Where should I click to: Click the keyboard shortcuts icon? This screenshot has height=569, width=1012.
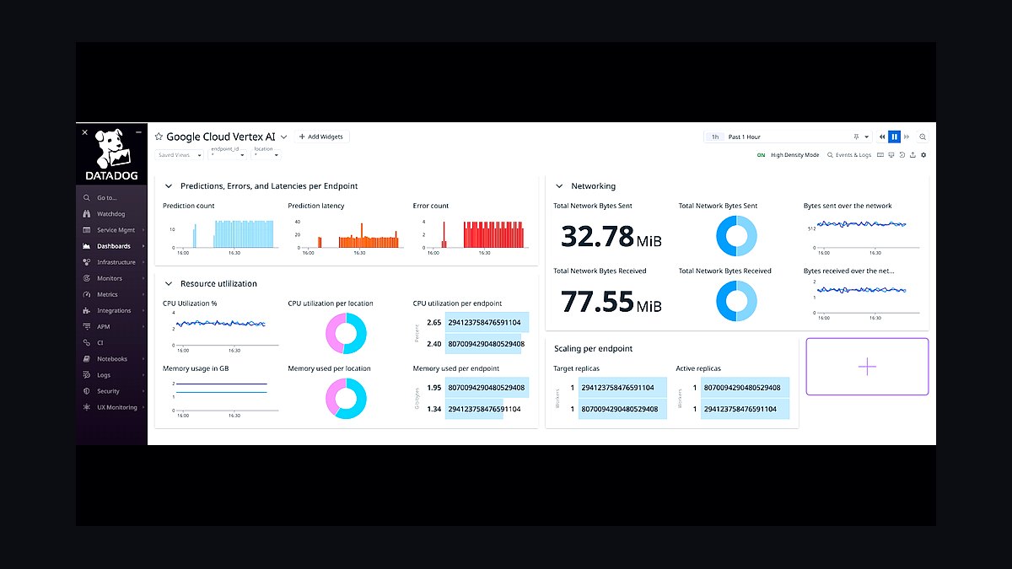coord(881,155)
